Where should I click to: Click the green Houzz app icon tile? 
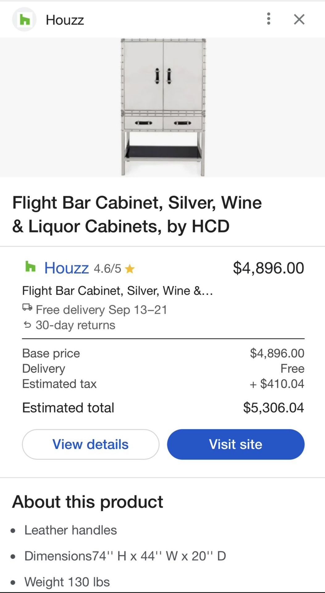click(24, 19)
